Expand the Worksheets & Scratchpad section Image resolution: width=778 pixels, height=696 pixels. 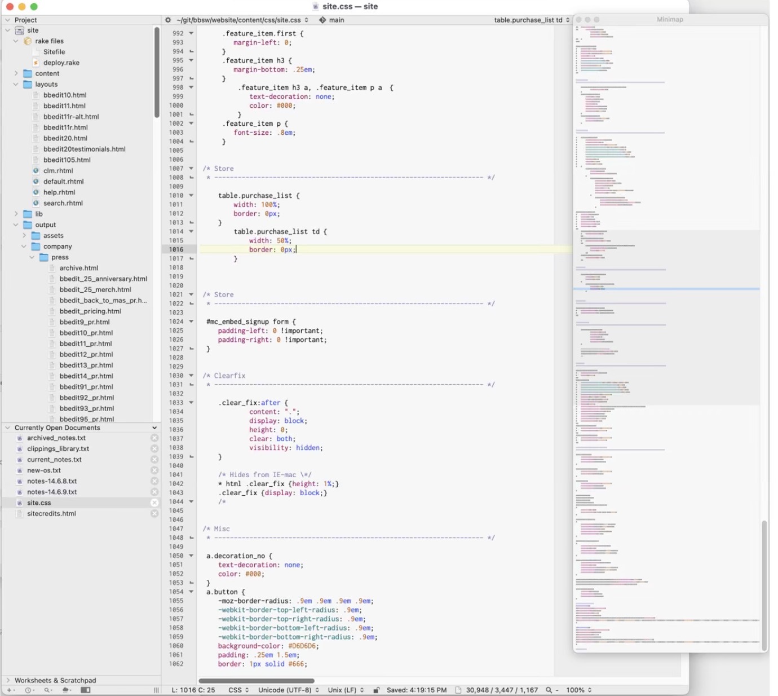pos(7,680)
